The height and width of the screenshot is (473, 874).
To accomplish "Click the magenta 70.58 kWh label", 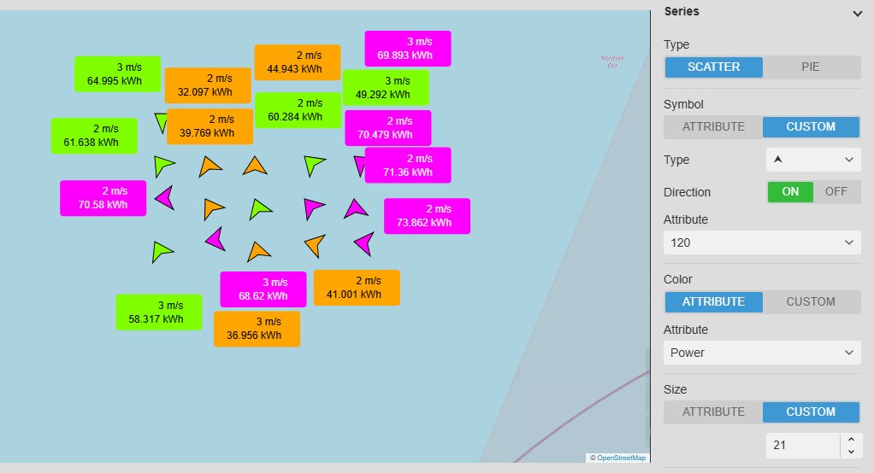I will pos(103,198).
